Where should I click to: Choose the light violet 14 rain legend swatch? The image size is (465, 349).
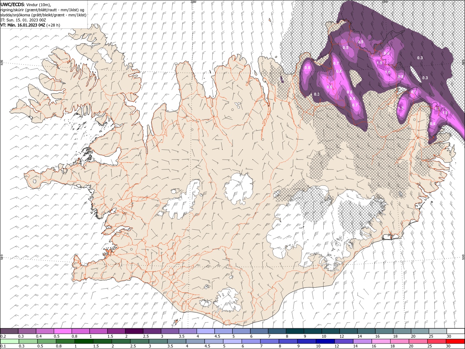point(361,341)
